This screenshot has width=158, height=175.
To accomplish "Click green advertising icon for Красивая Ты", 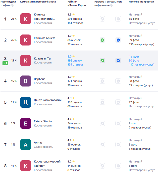I will (102, 60).
